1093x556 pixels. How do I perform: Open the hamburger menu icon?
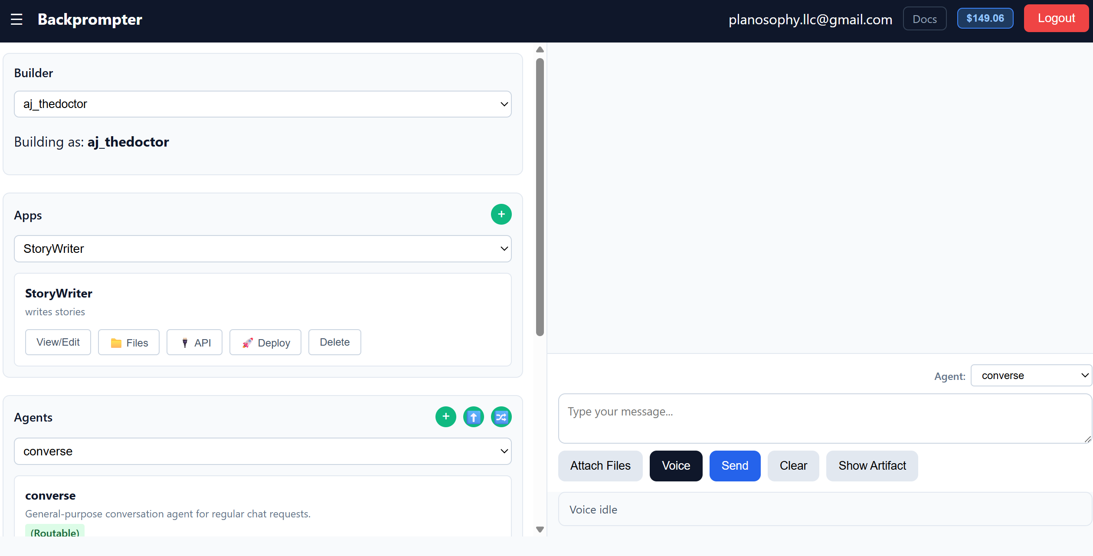(x=16, y=19)
